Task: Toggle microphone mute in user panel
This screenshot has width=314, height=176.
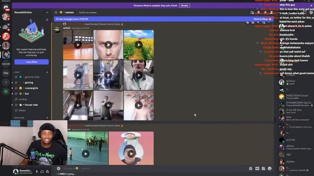Action: click(37, 172)
